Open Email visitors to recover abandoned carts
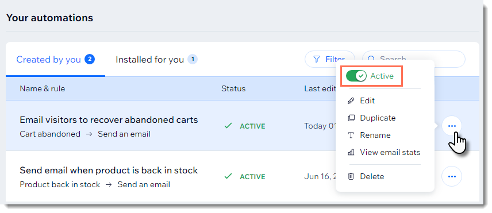 109,119
